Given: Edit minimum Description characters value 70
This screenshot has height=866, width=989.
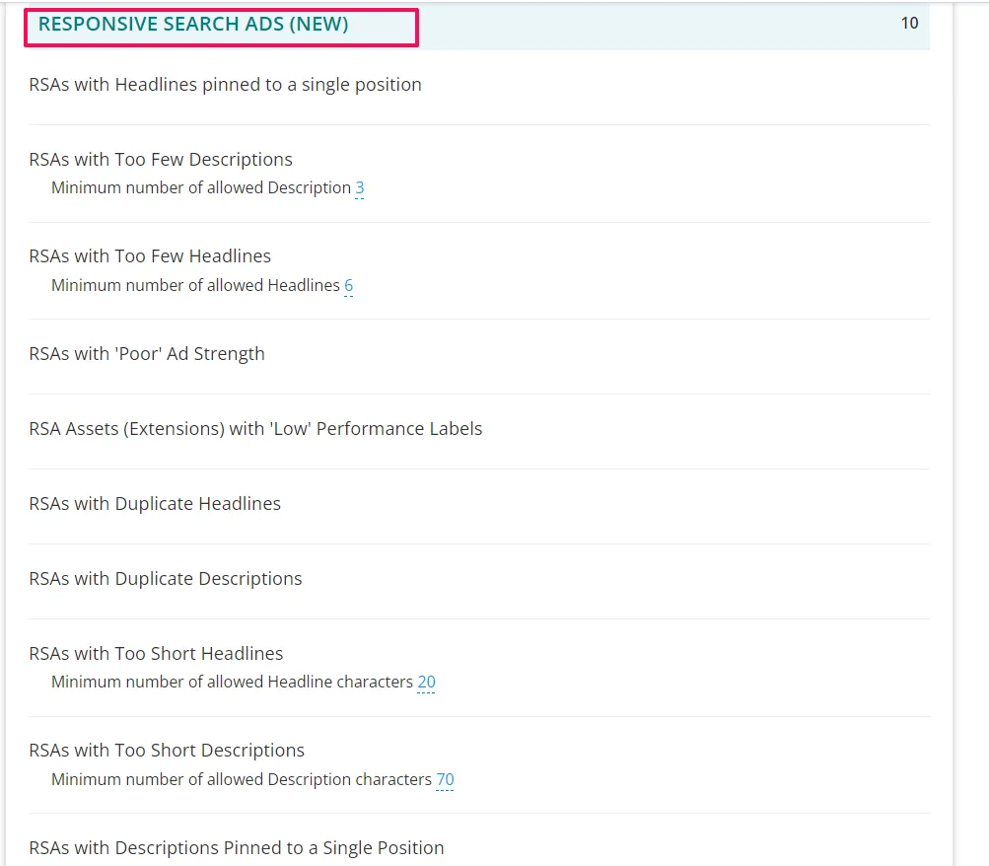Looking at the screenshot, I should 446,780.
